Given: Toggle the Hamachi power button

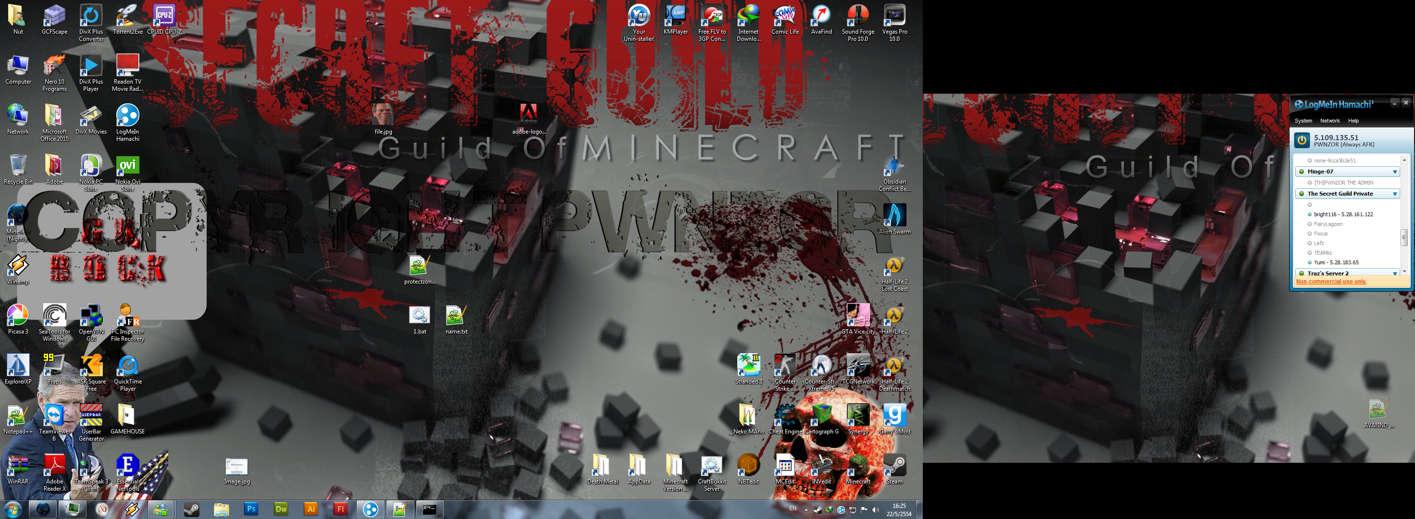Looking at the screenshot, I should coord(1302,141).
